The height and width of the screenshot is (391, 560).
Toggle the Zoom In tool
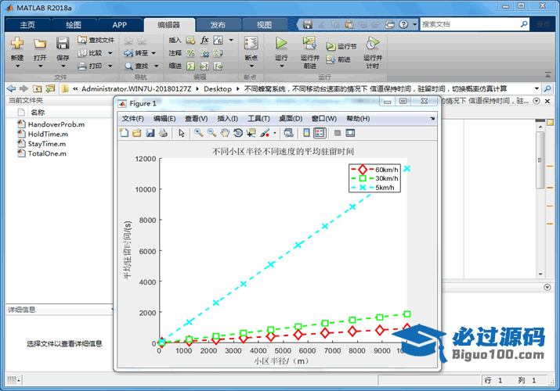[x=198, y=133]
